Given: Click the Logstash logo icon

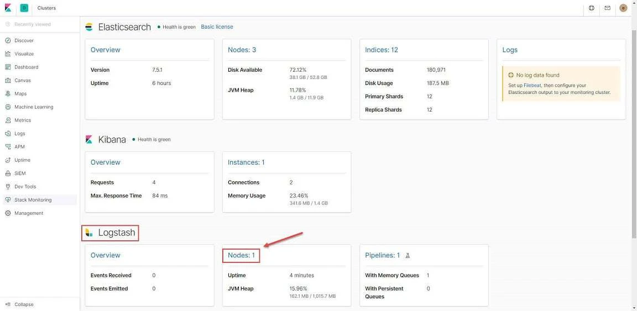Looking at the screenshot, I should pyautogui.click(x=89, y=233).
